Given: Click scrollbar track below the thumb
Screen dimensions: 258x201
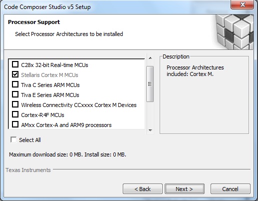Looking at the screenshot, I should pos(150,114).
